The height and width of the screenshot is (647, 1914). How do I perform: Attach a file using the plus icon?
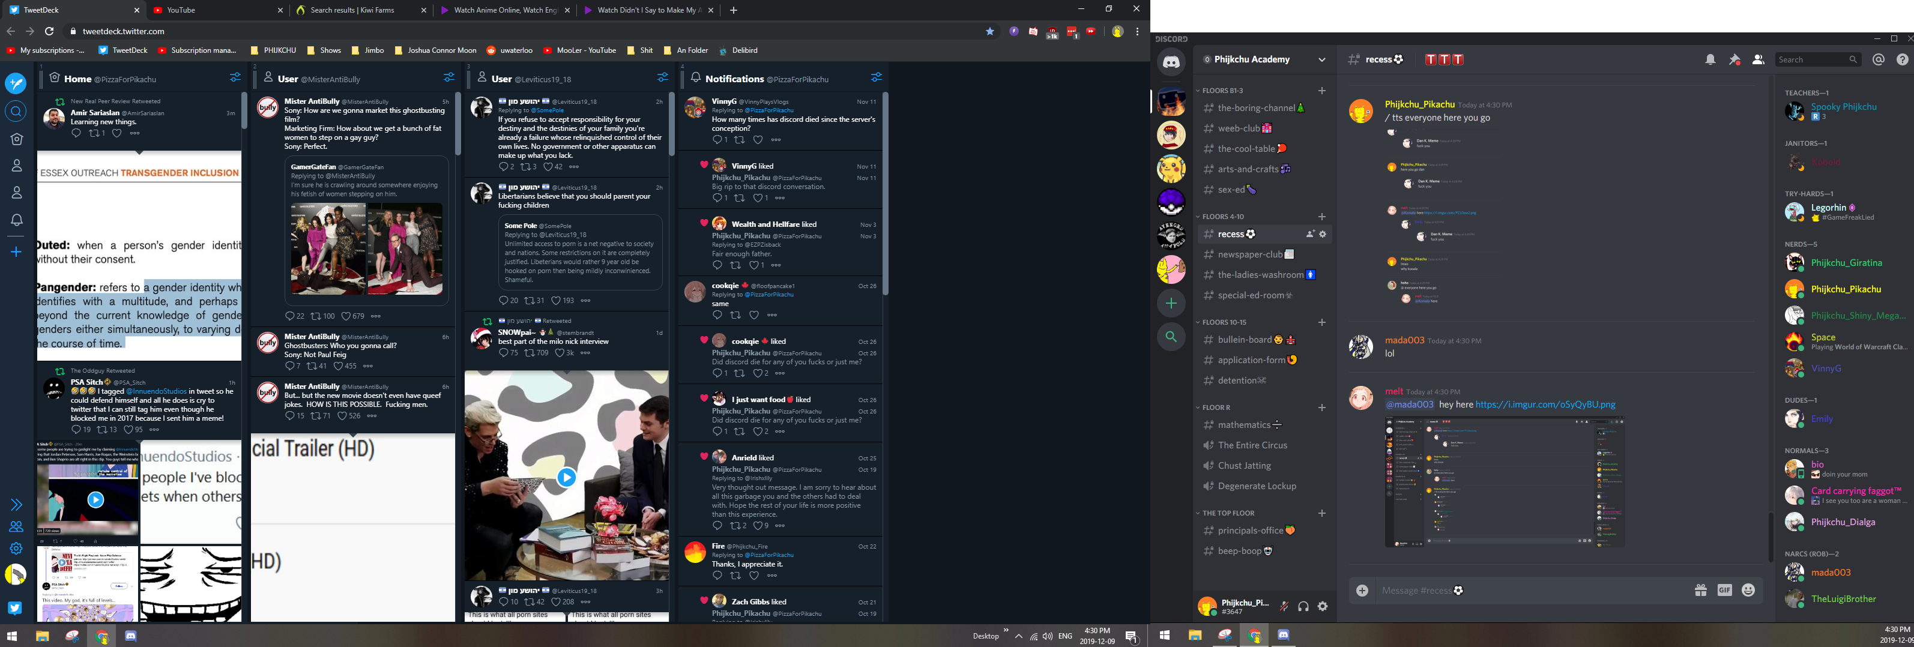[1362, 591]
